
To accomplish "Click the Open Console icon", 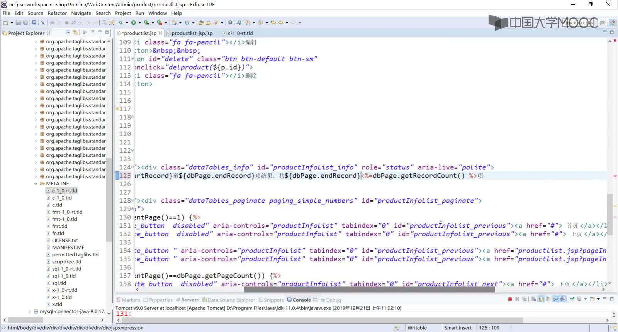I will click(592, 299).
